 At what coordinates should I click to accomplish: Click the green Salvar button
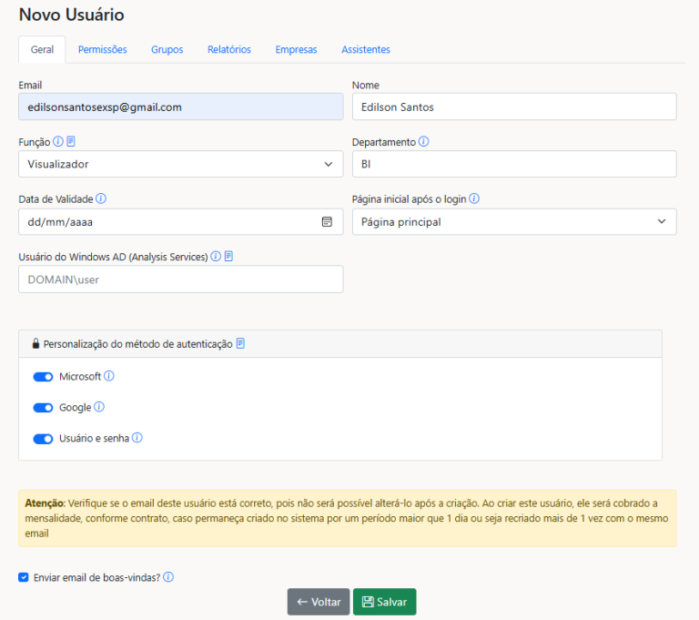[384, 602]
